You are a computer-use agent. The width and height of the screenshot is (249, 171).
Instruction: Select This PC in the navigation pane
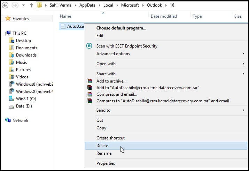tap(20, 33)
